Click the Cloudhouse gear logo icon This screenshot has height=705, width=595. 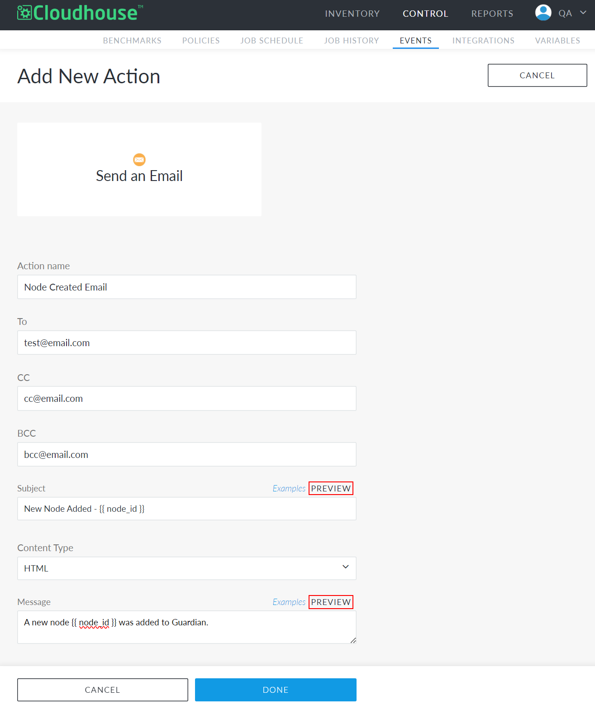[x=24, y=13]
